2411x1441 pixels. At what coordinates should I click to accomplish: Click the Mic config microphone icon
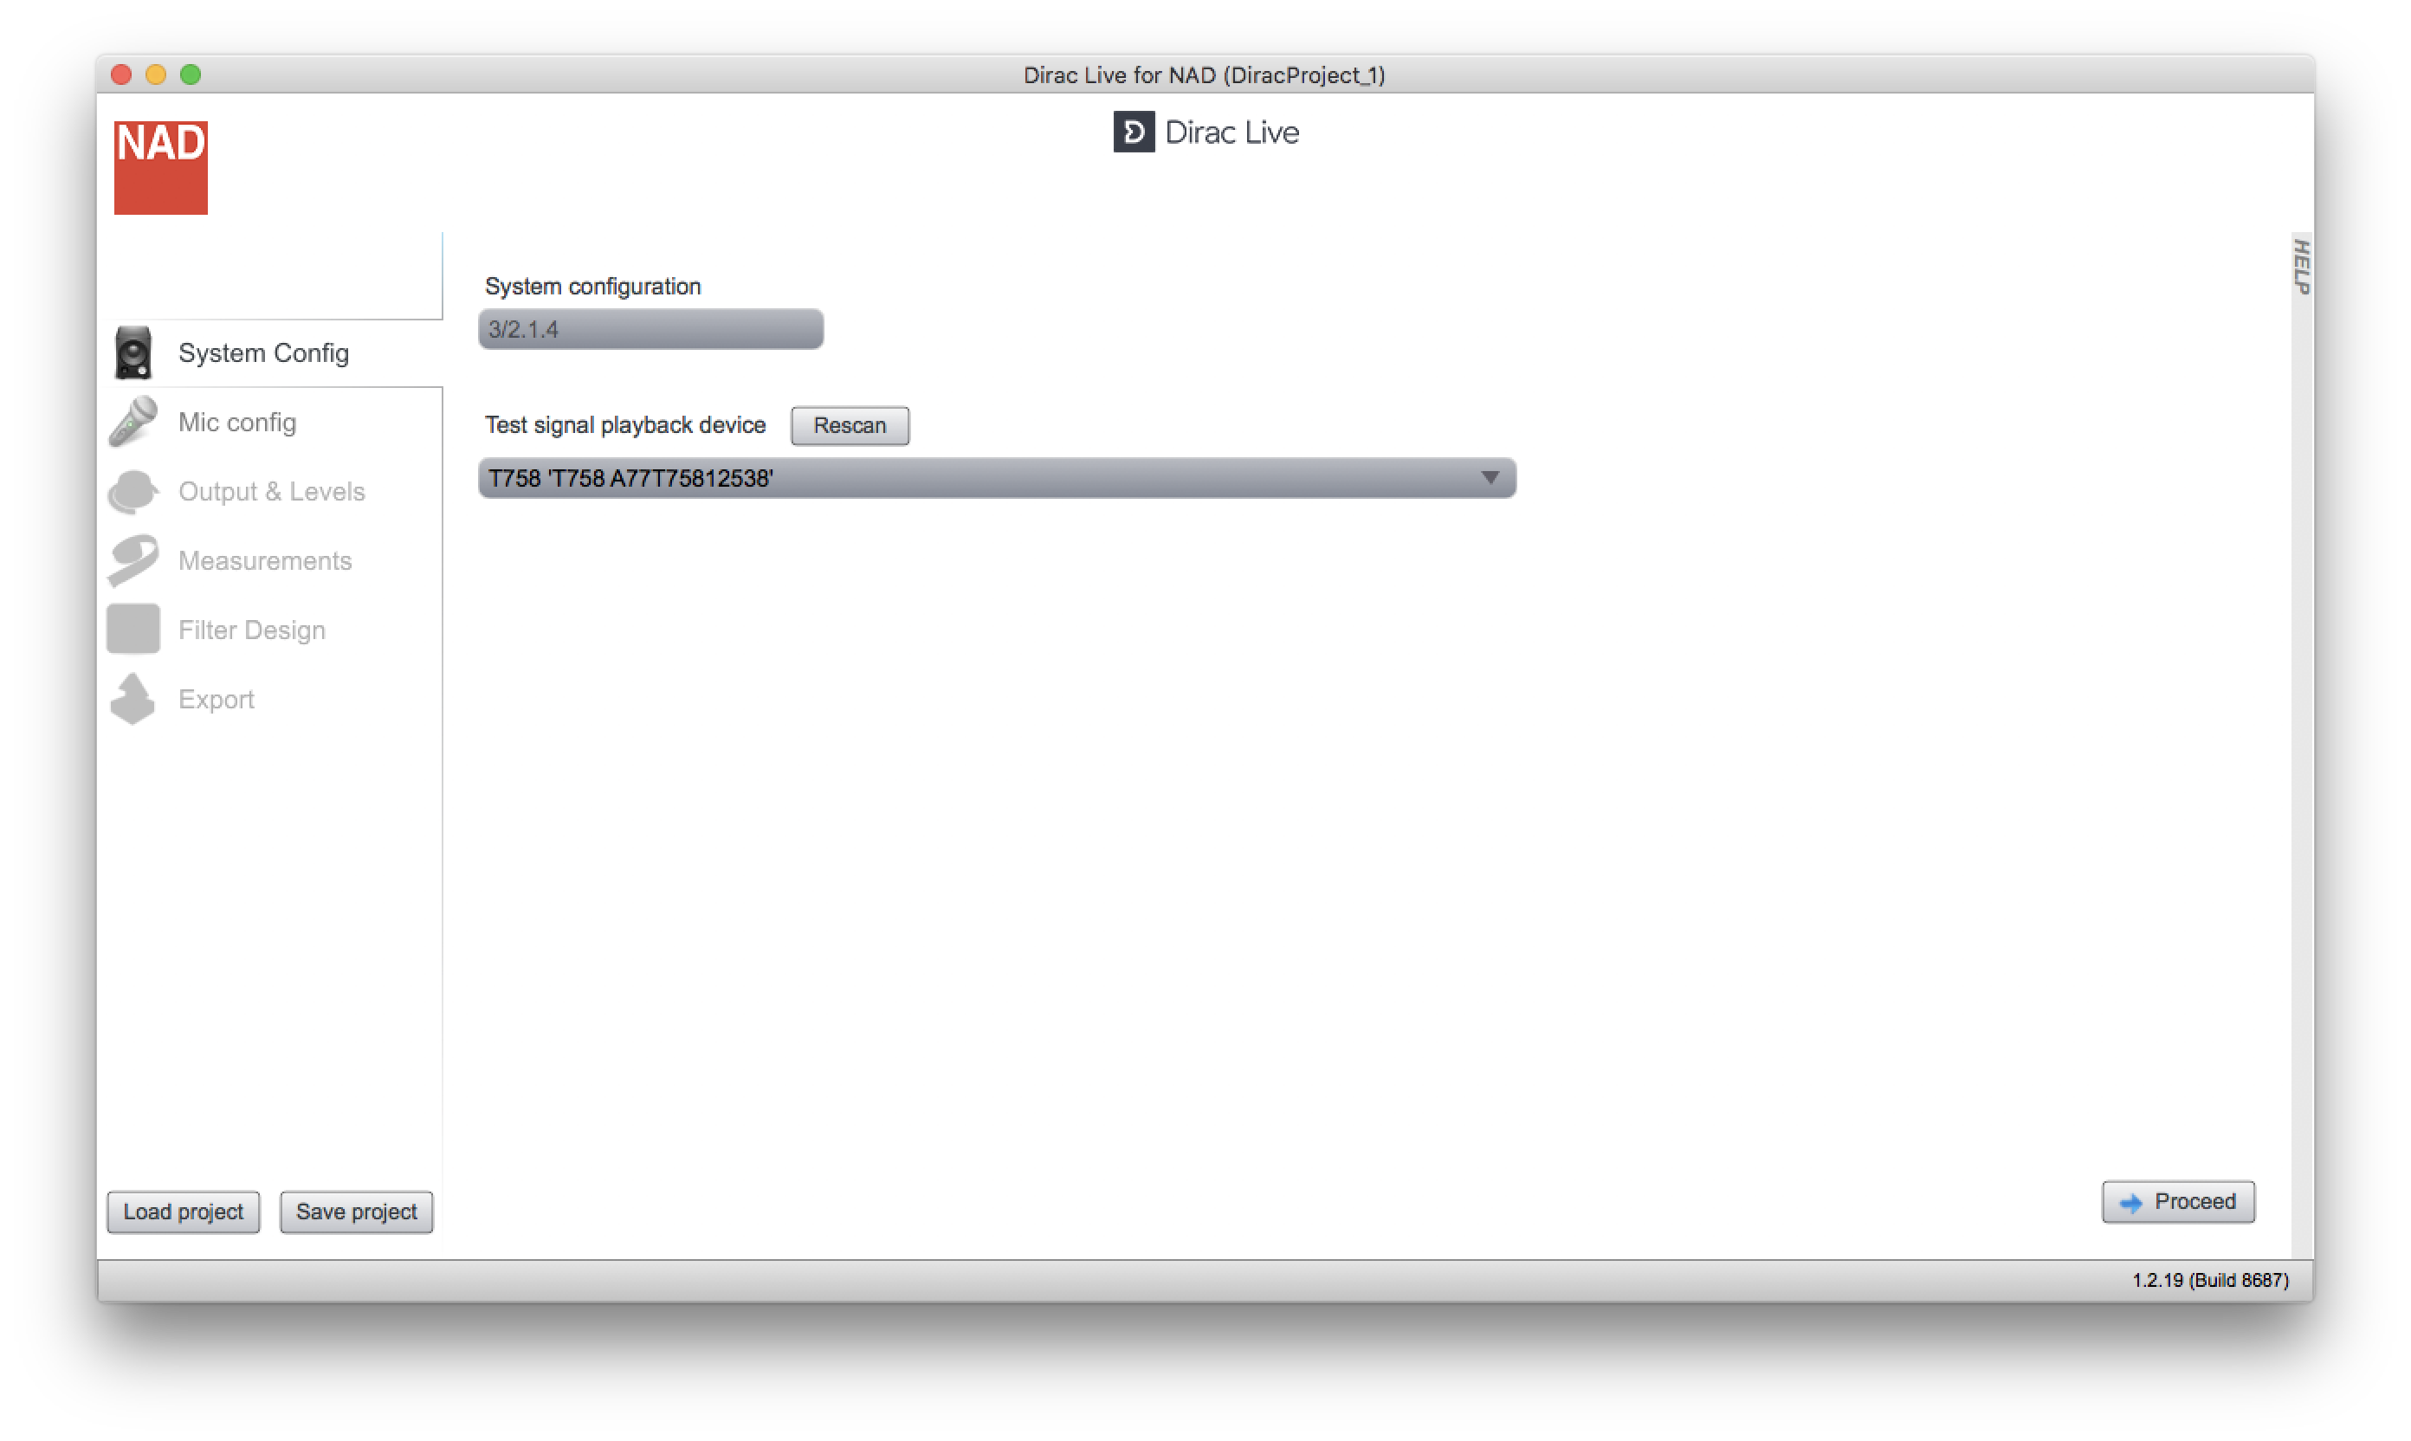click(x=135, y=422)
